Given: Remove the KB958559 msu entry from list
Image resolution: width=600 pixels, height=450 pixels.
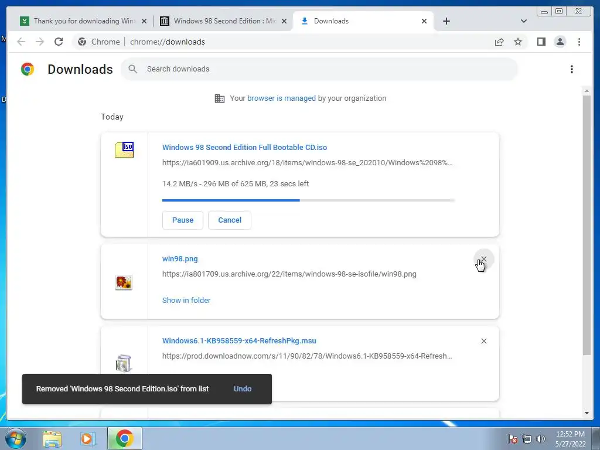Looking at the screenshot, I should coord(483,341).
